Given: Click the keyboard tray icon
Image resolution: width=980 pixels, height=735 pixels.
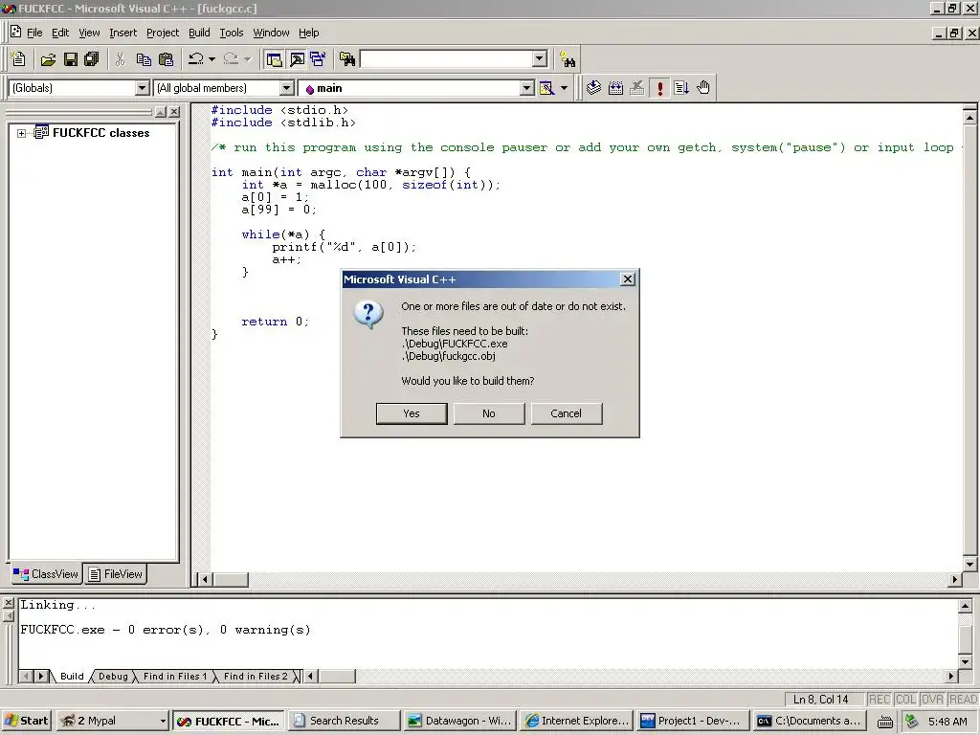Looking at the screenshot, I should tap(884, 722).
